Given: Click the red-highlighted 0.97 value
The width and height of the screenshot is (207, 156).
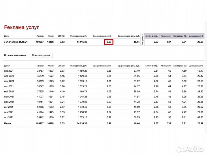Looking at the screenshot, I should [x=109, y=42].
